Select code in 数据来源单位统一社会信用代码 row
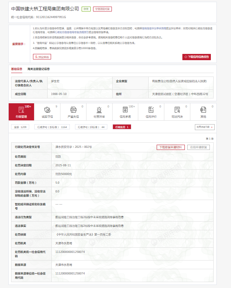This screenshot has width=231, height=288. 70,273
